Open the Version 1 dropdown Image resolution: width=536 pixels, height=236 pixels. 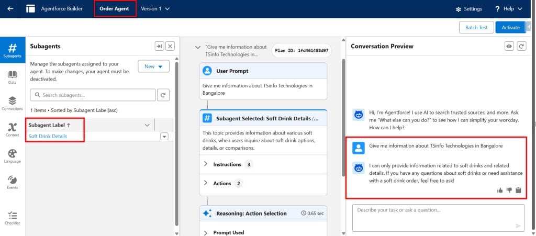click(x=155, y=9)
